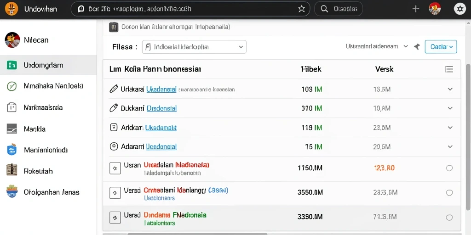
Task: Open Narimaalsrsia sidebar item
Action: click(x=48, y=107)
